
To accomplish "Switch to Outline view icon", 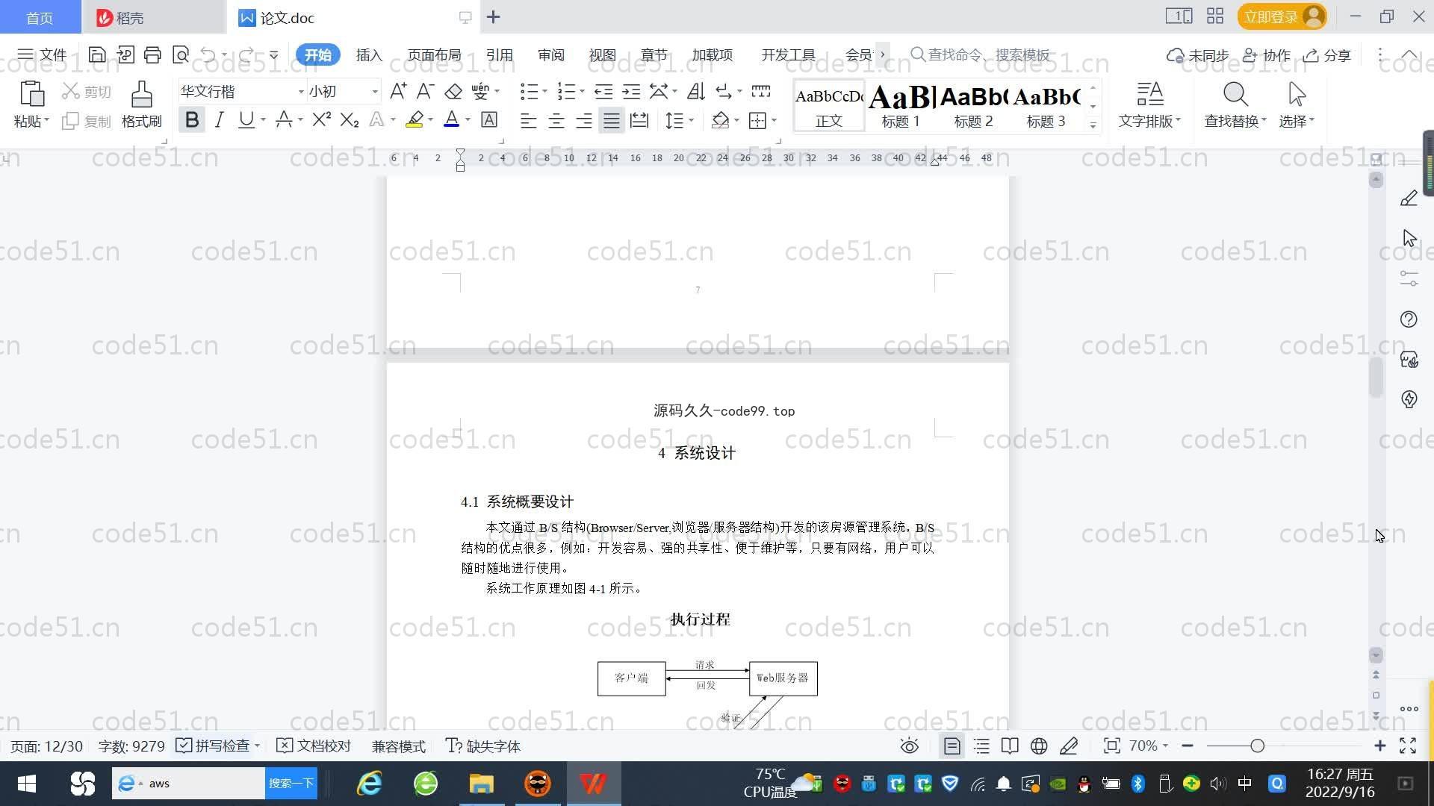I will (981, 746).
